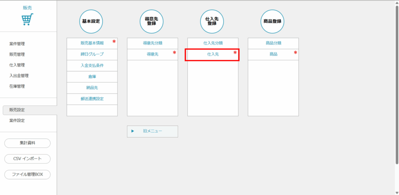Select the highlighted 仕入先 link

(x=213, y=54)
